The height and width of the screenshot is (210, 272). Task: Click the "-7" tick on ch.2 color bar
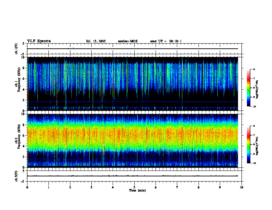tap(253, 135)
